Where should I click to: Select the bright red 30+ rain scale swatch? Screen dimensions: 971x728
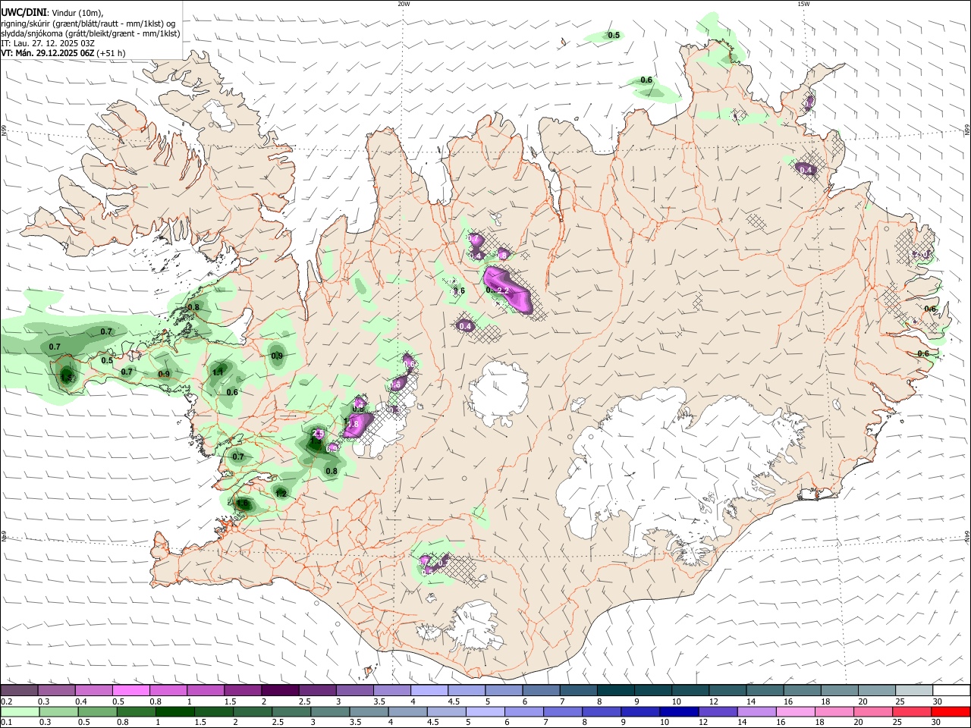pos(949,712)
